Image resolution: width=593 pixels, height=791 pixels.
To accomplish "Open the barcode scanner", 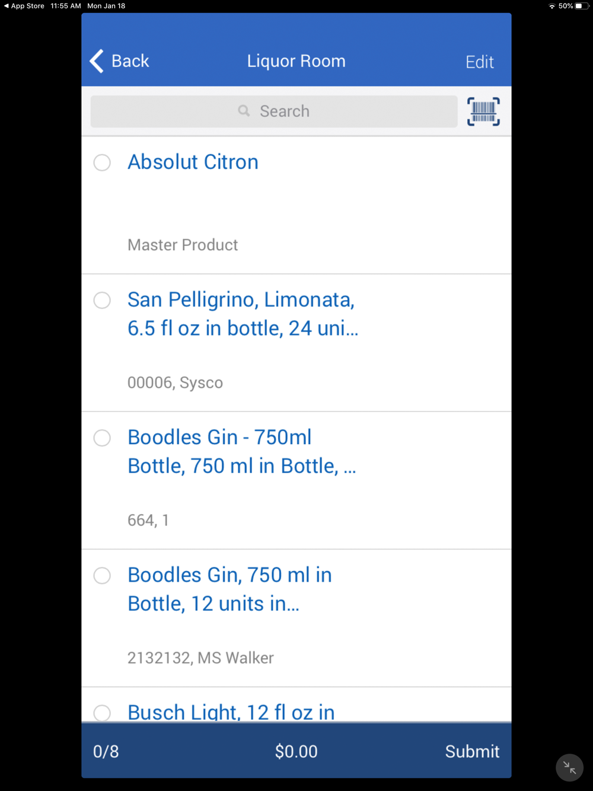I will click(x=483, y=111).
